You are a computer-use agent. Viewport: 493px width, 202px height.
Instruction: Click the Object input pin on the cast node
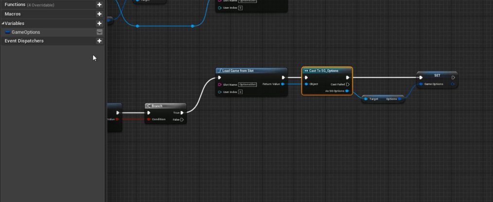(306, 84)
